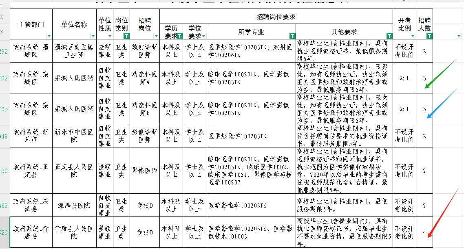Screen dimensions: 464x249
Task: Select 本科及以上 in the 深泽县医院 row
Action: (171, 205)
